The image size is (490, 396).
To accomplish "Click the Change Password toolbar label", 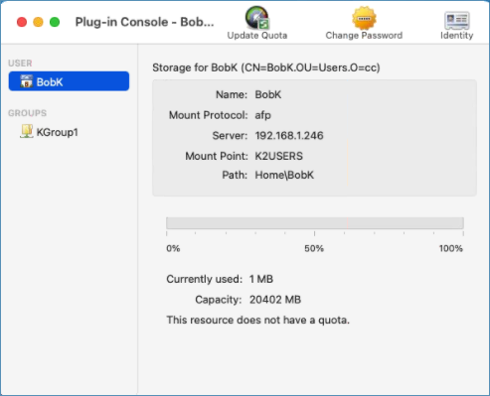I will [x=364, y=36].
